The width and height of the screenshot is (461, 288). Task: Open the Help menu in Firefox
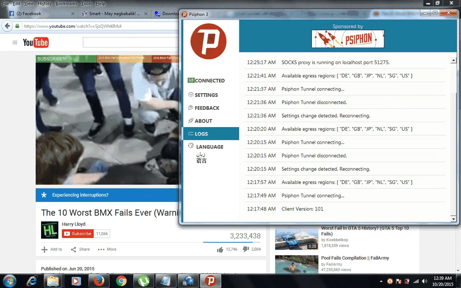101,3
